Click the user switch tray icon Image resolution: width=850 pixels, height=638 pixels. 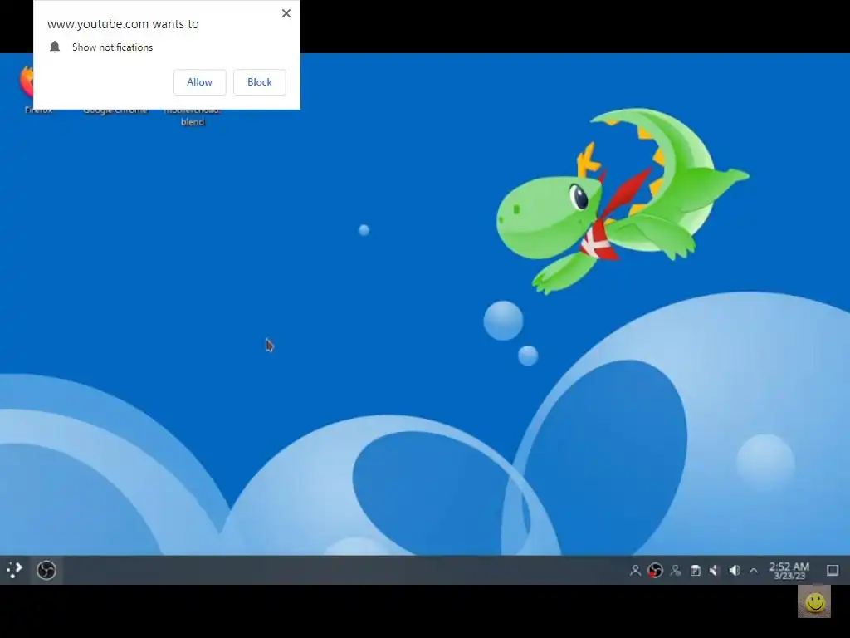pyautogui.click(x=676, y=570)
